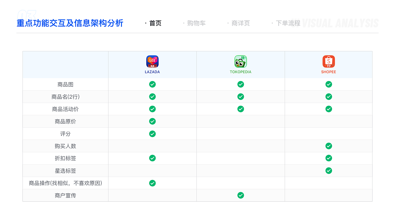
Task: Click the Lazada app icon
Action: click(152, 62)
